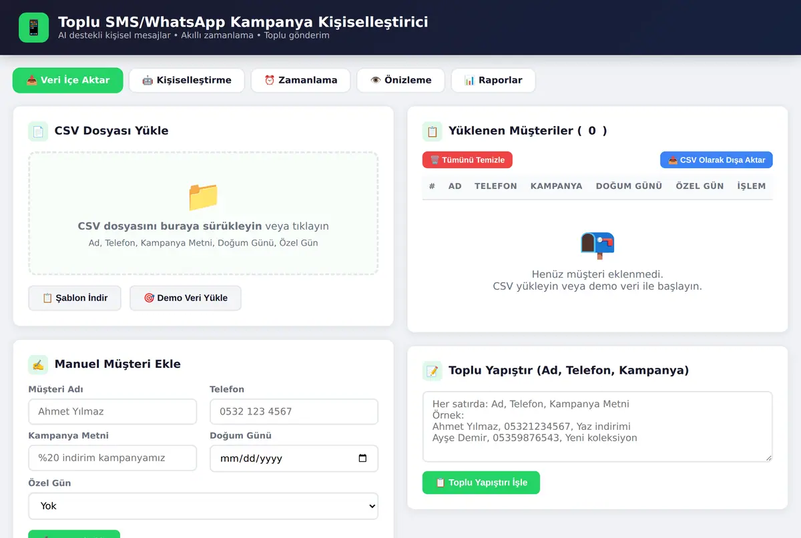
Task: Click the 'Henüz müşteri eklenmedi.' message
Action: pyautogui.click(x=597, y=274)
